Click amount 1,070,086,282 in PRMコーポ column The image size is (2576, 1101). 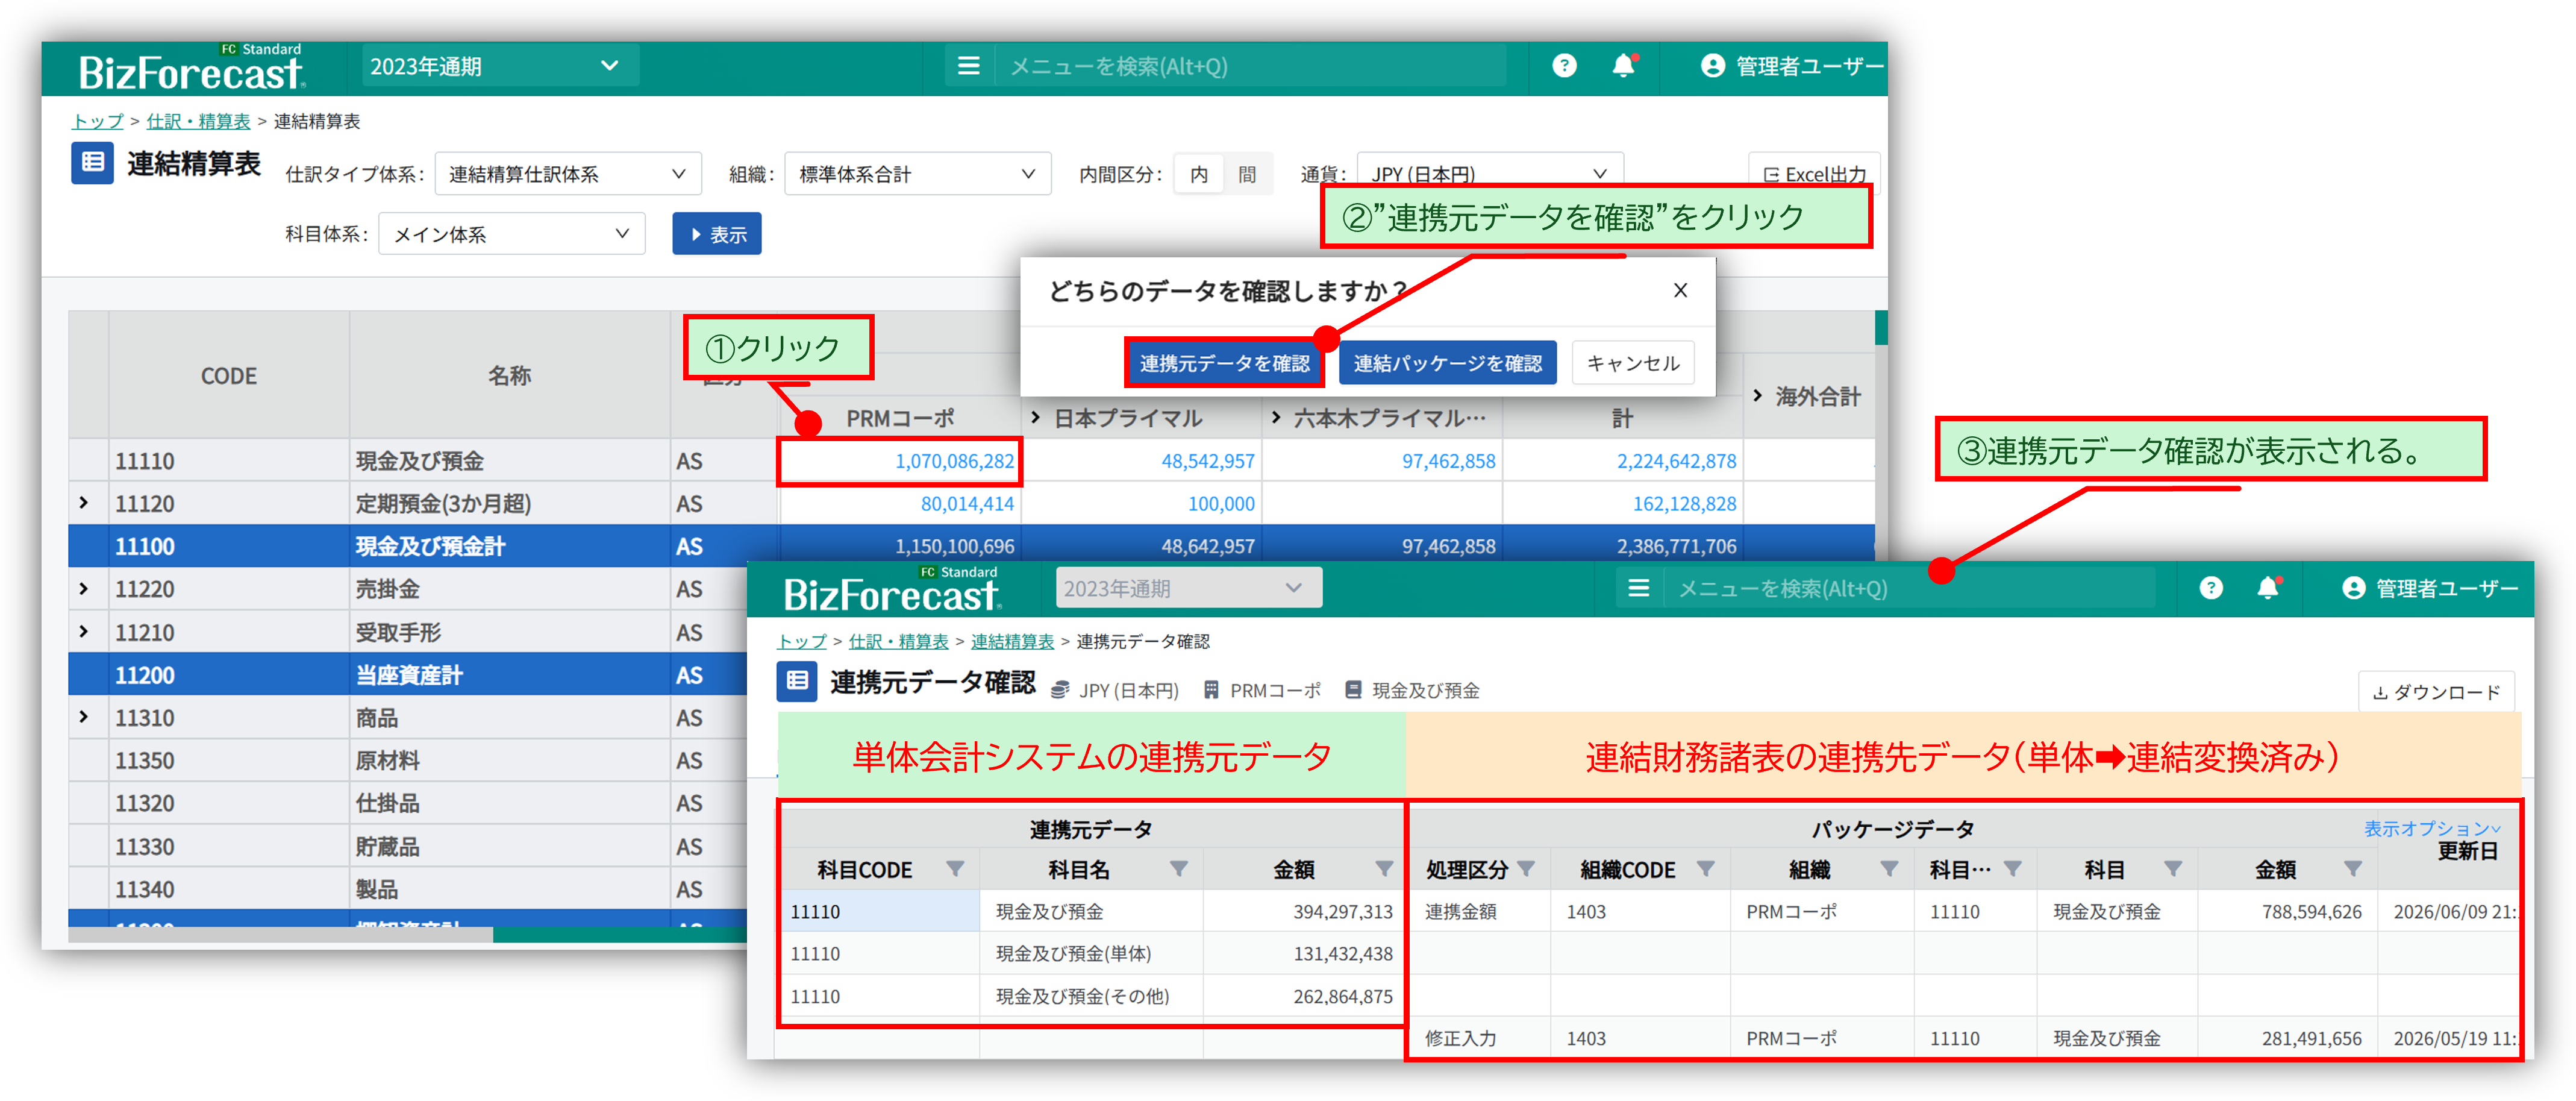point(954,461)
